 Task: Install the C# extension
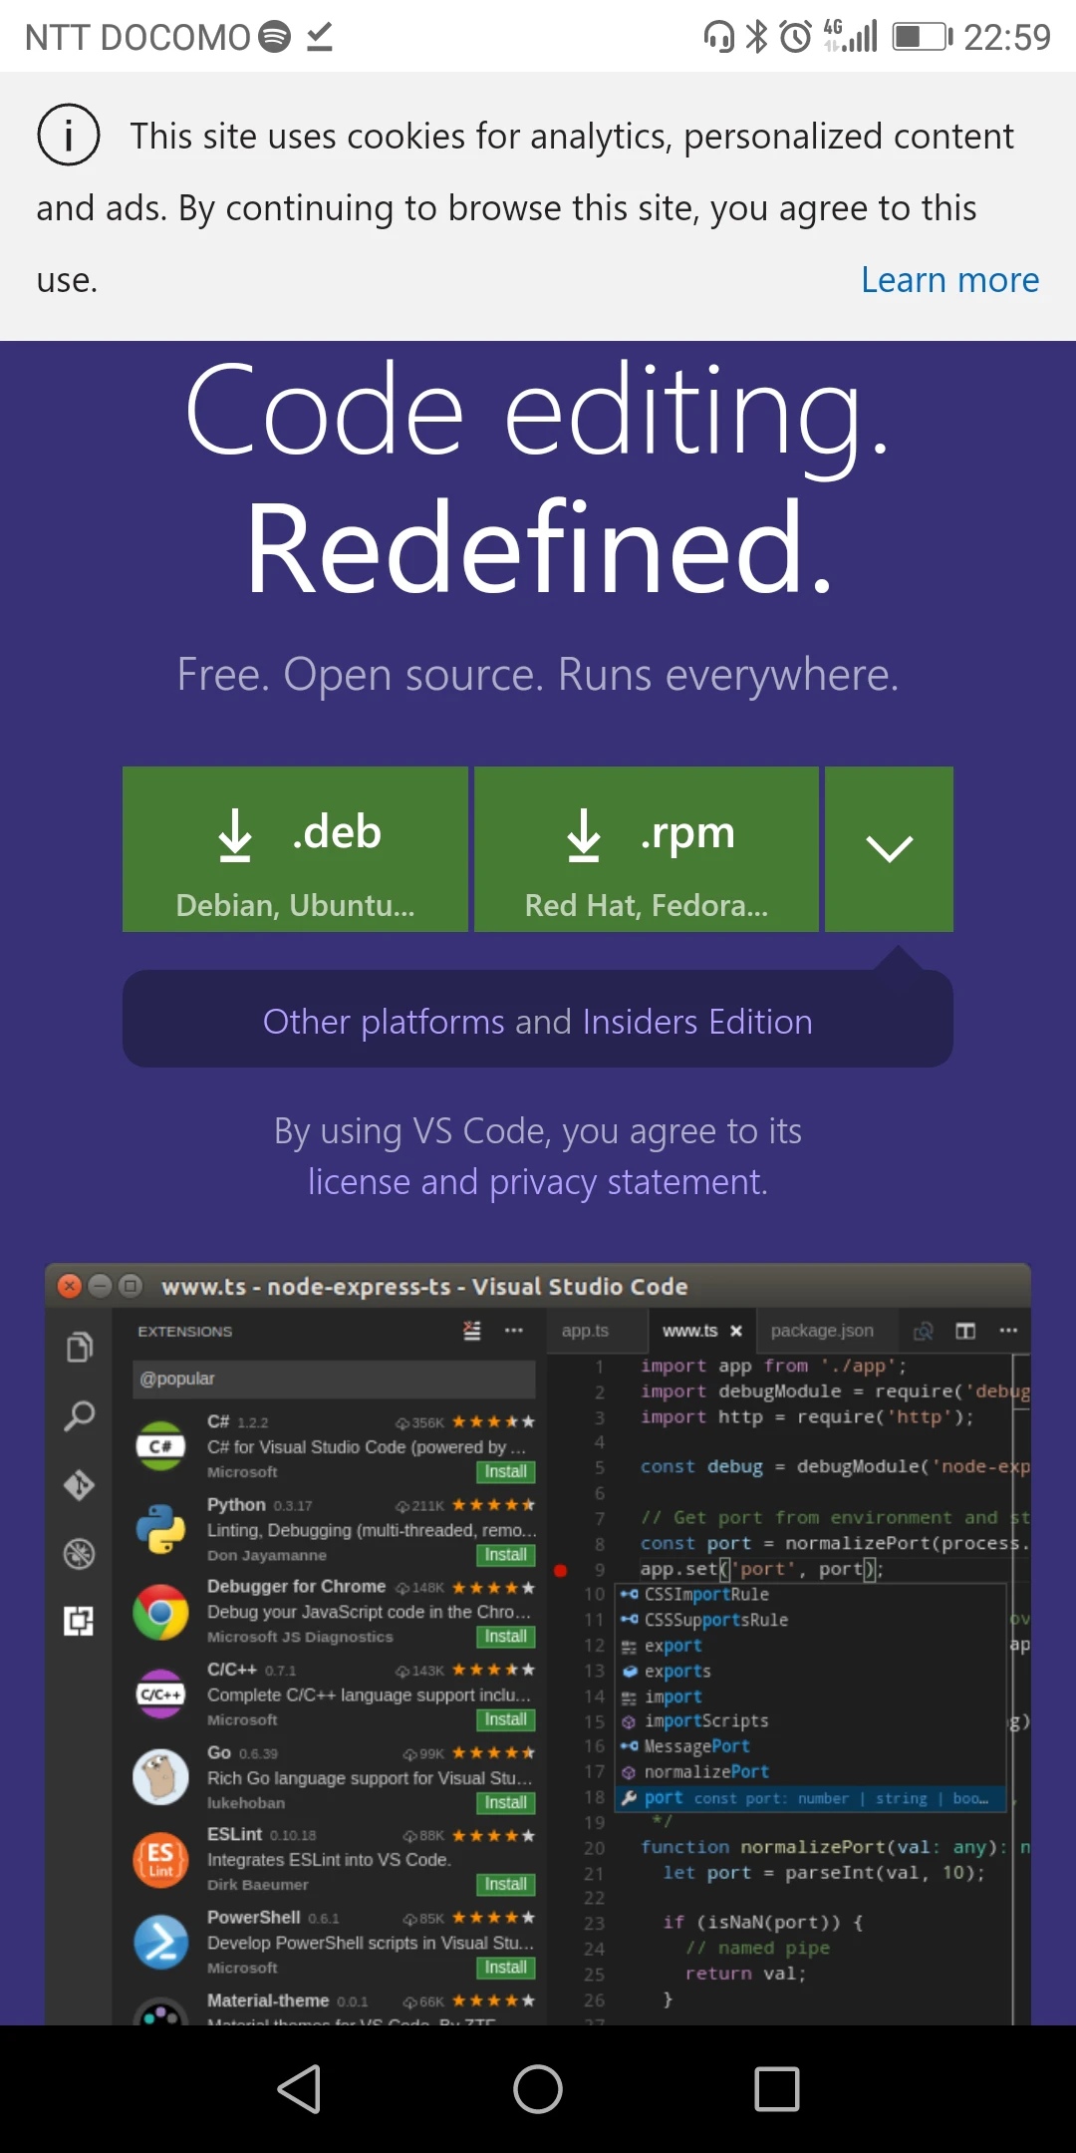click(506, 1471)
